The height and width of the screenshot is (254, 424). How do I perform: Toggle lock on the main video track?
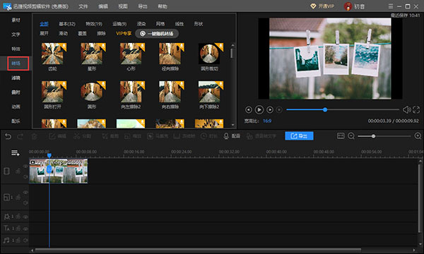click(18, 171)
